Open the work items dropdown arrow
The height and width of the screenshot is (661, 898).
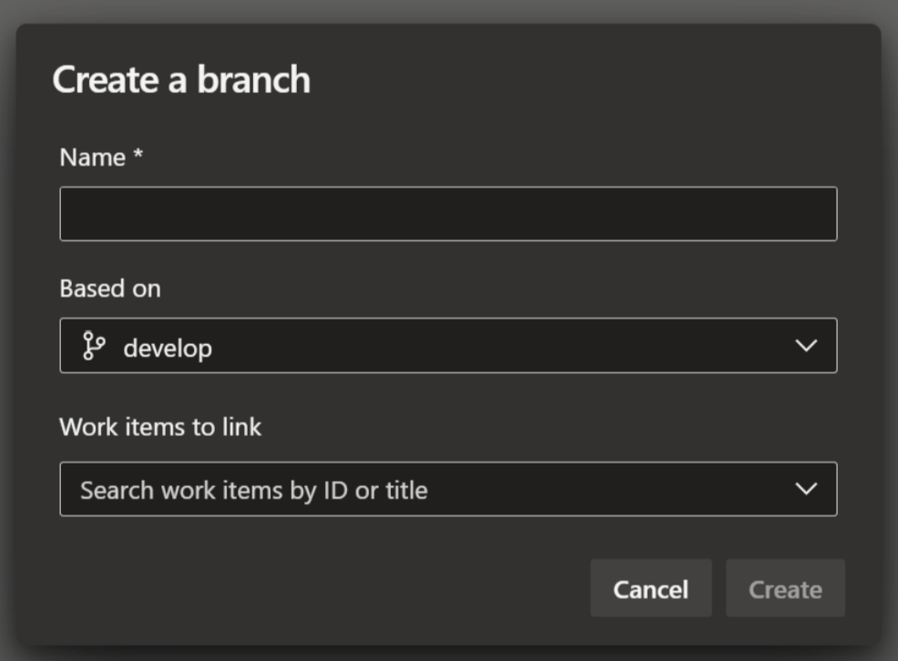[805, 489]
